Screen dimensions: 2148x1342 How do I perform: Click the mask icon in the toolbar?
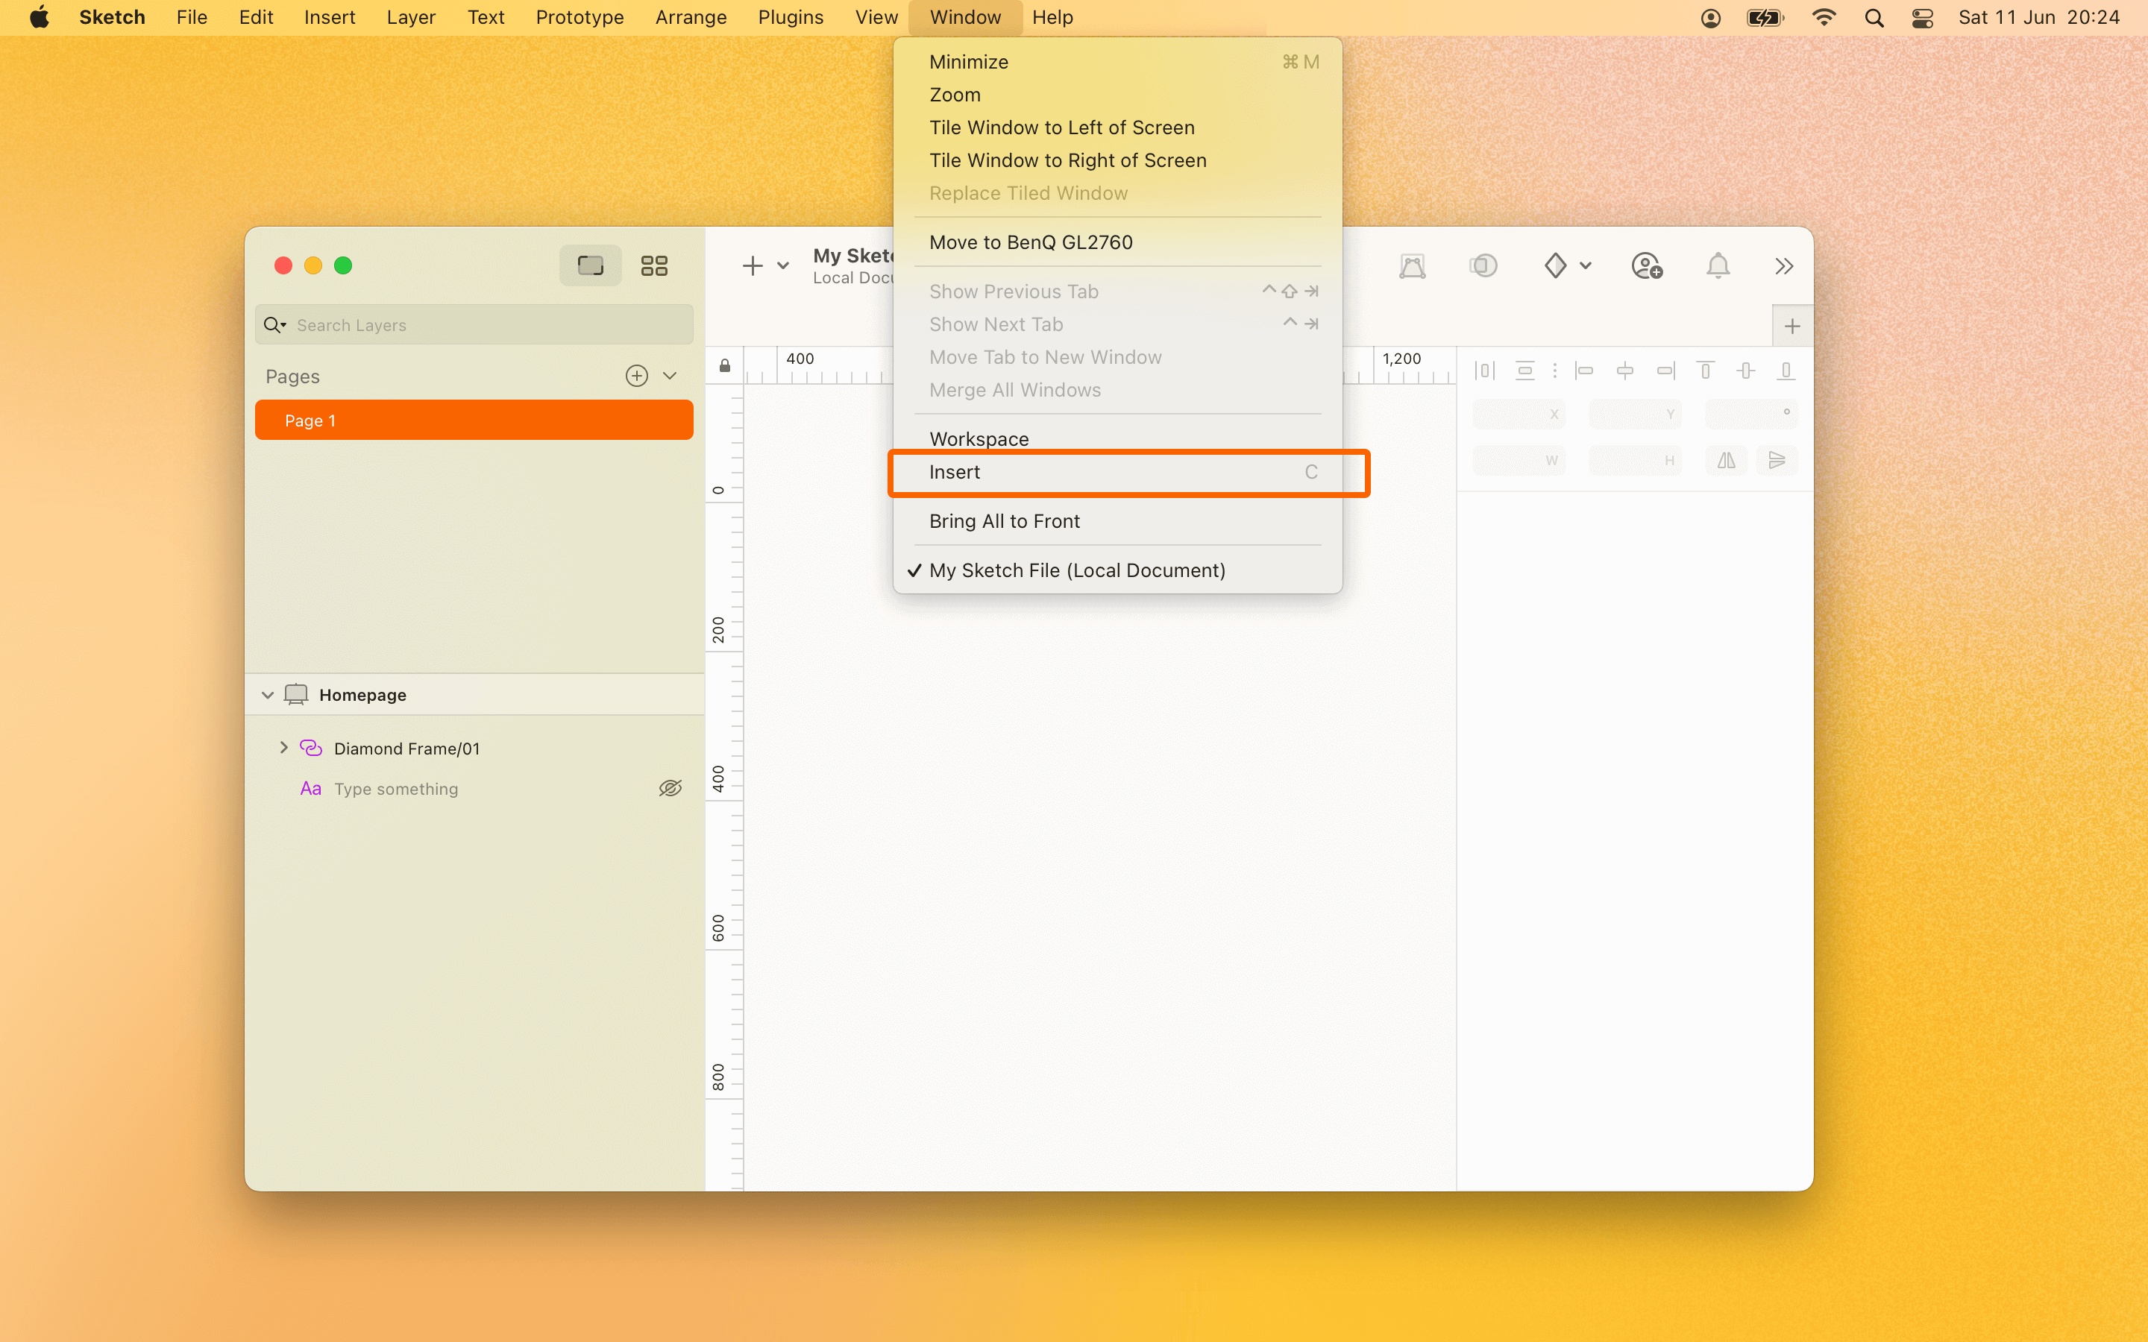1483,265
